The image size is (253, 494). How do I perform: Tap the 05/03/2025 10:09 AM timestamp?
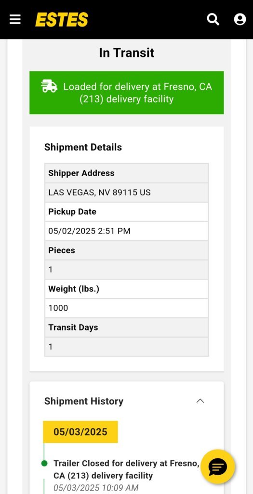click(96, 488)
